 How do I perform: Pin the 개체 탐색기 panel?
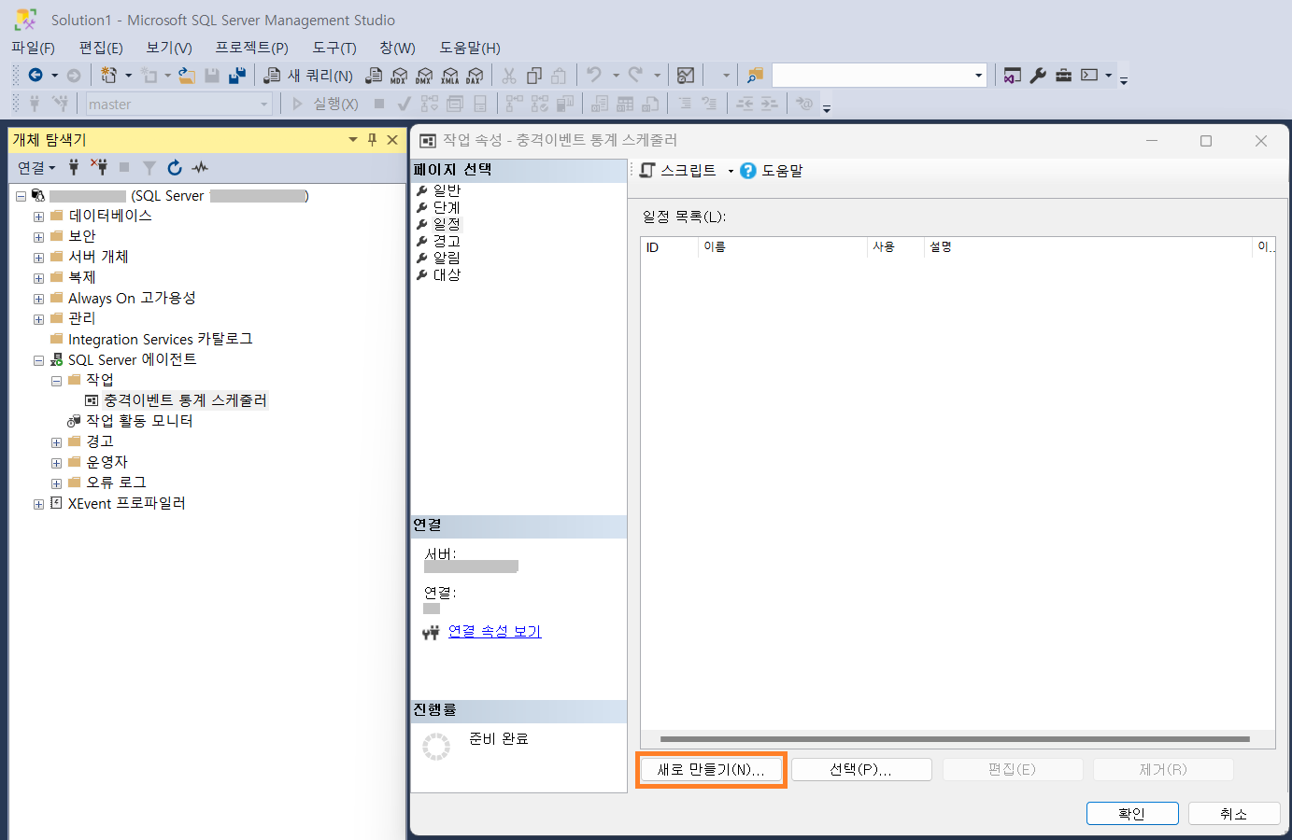pyautogui.click(x=372, y=139)
